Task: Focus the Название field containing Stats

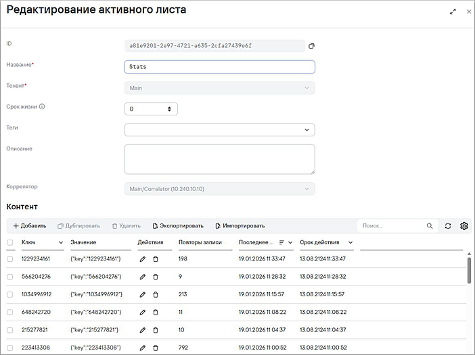Action: (220, 67)
